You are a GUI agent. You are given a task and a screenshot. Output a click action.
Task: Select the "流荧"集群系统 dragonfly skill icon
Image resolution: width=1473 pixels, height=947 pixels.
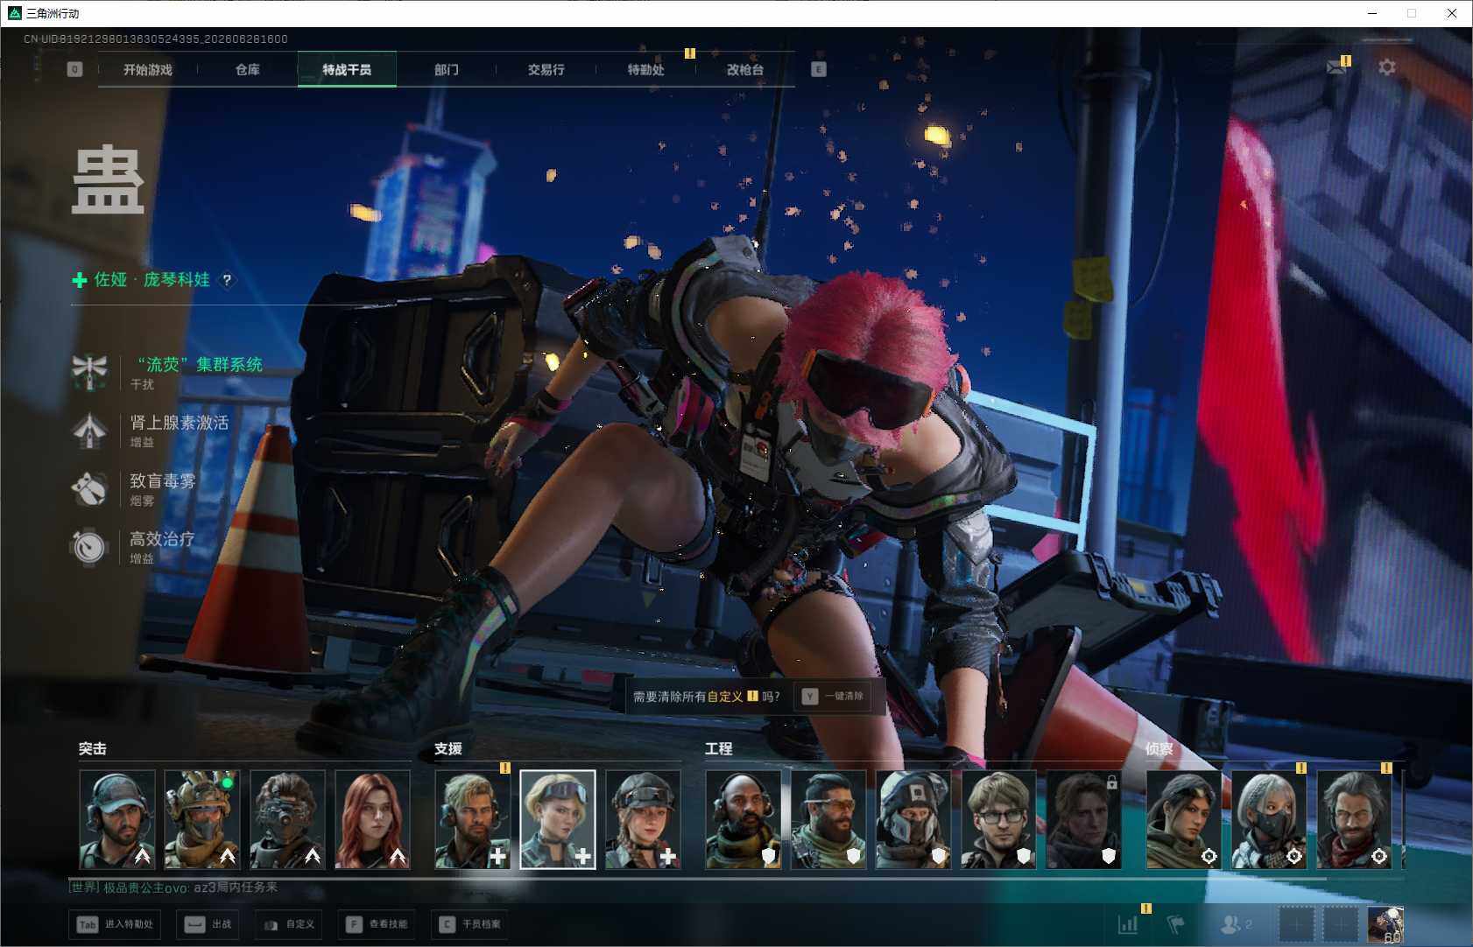pyautogui.click(x=89, y=372)
